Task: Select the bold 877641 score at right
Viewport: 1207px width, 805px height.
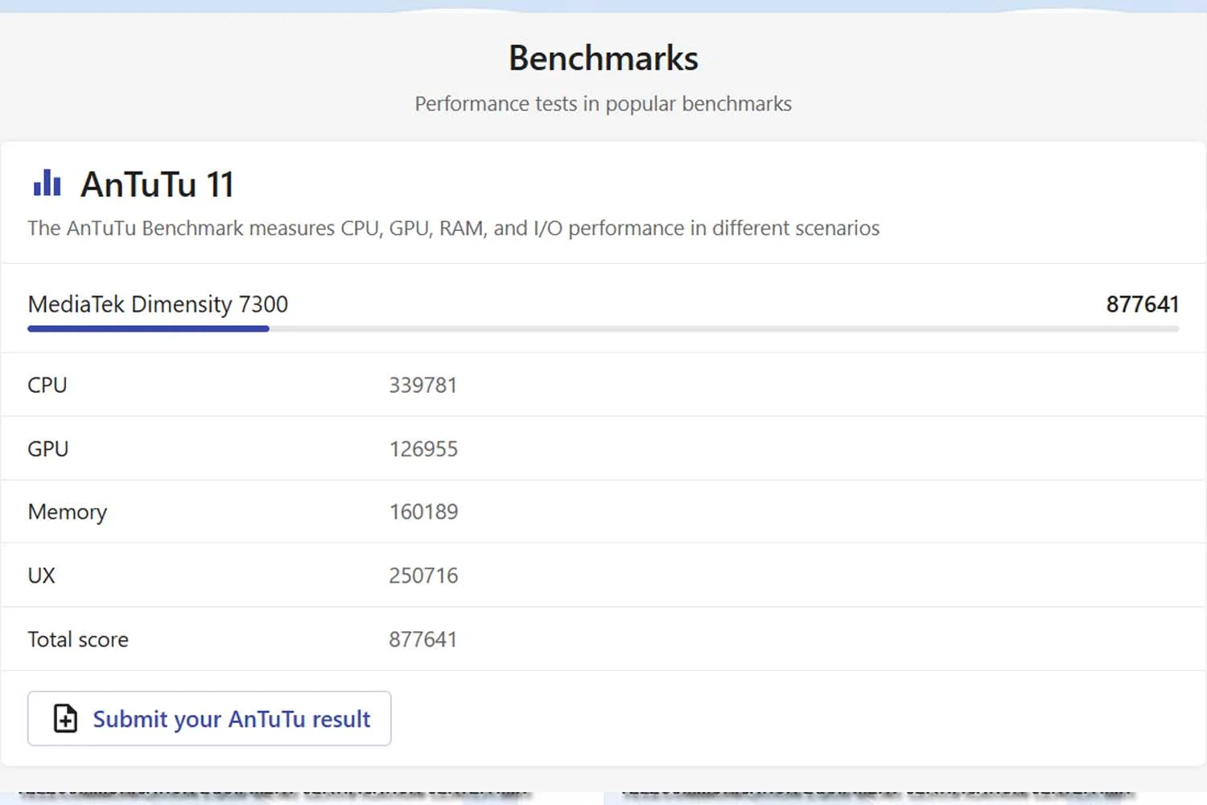Action: (x=1142, y=304)
